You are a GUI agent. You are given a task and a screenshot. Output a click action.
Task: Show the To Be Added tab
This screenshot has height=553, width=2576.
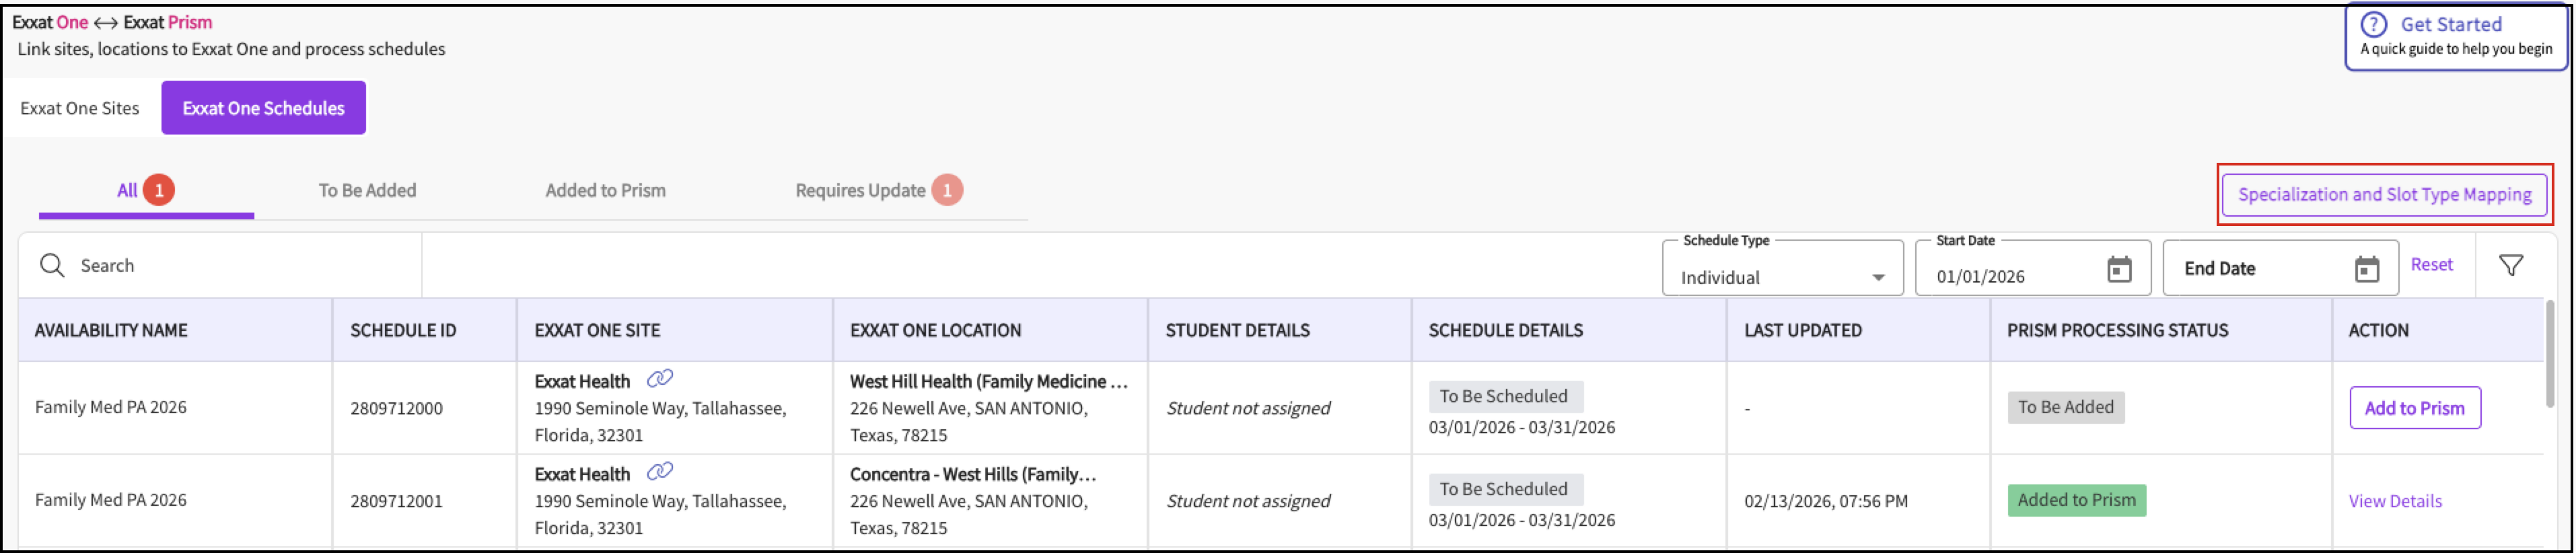point(367,190)
